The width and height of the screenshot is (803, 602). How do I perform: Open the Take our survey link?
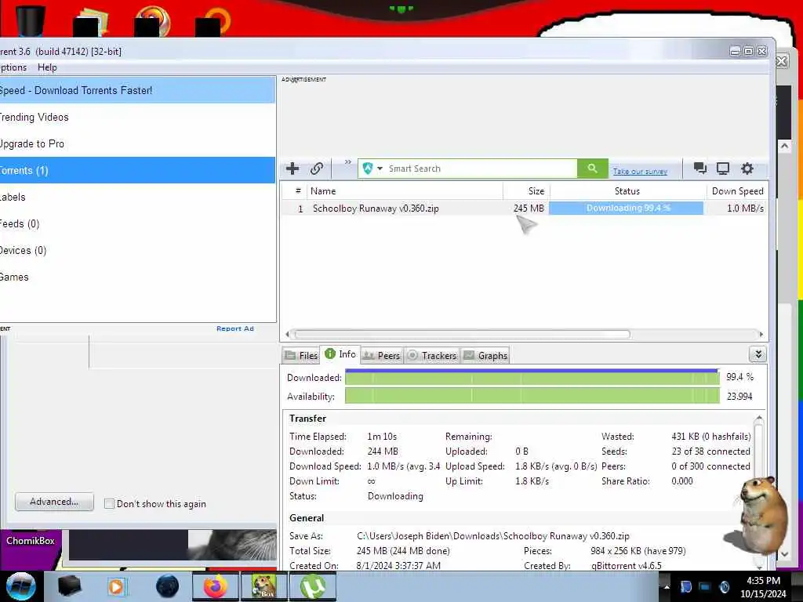point(640,172)
